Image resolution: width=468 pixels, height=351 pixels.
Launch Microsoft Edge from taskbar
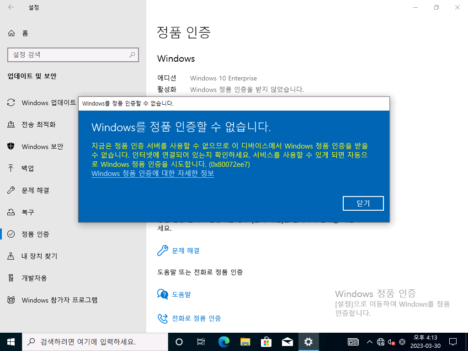223,342
